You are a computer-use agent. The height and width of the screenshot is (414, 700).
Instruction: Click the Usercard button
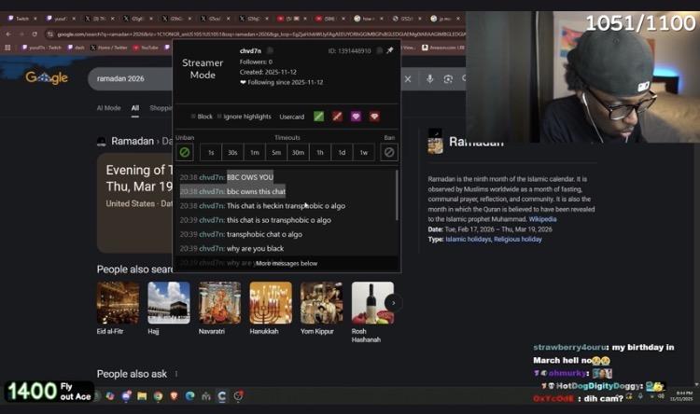292,117
